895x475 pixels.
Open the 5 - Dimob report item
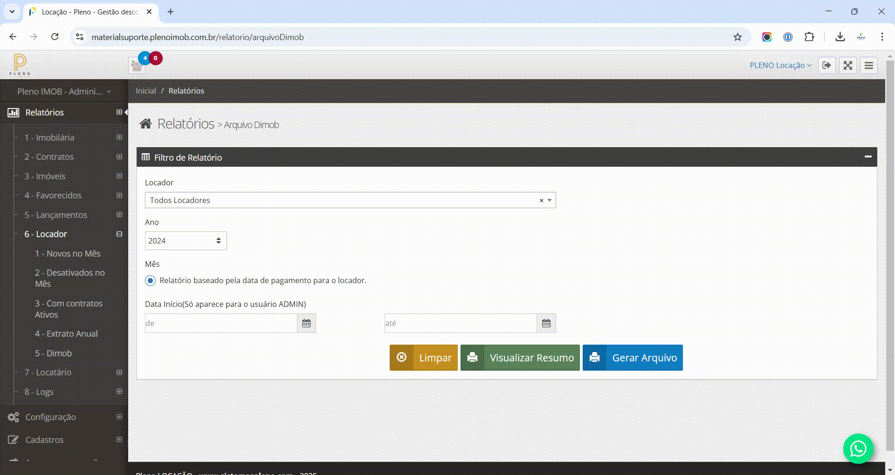(x=53, y=353)
